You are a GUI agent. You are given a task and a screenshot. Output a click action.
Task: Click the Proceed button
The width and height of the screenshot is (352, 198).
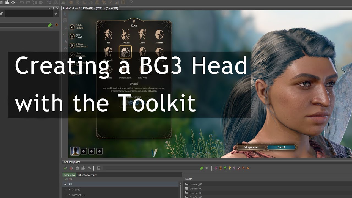click(281, 147)
